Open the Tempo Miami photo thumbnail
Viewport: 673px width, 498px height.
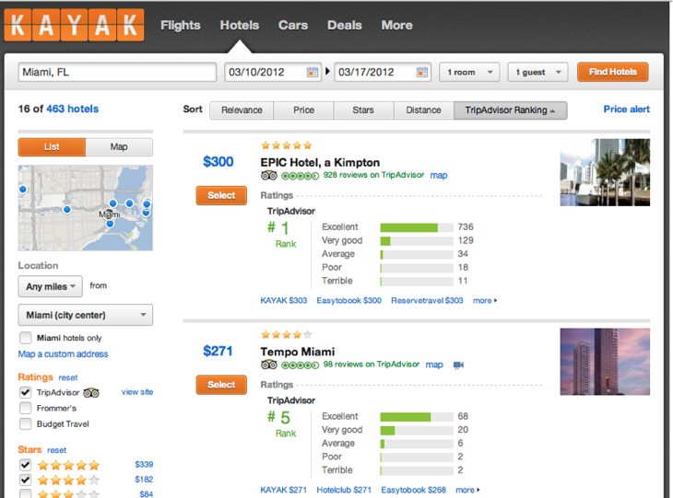click(x=605, y=362)
